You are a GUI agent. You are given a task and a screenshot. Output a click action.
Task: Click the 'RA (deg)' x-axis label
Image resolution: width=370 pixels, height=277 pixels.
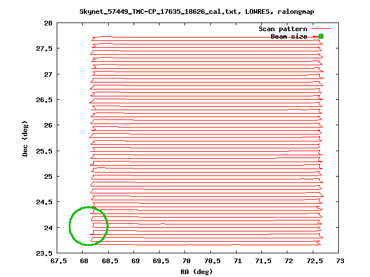197,272
